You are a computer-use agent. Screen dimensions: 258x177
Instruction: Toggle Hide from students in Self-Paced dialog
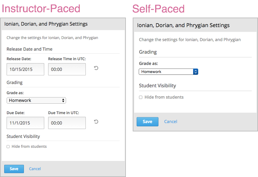pos(141,97)
